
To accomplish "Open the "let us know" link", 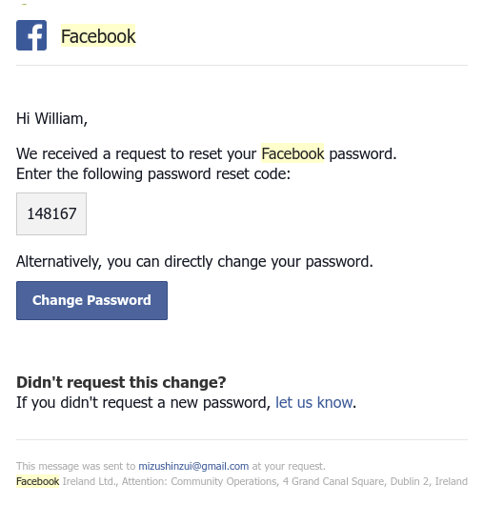I will point(313,402).
